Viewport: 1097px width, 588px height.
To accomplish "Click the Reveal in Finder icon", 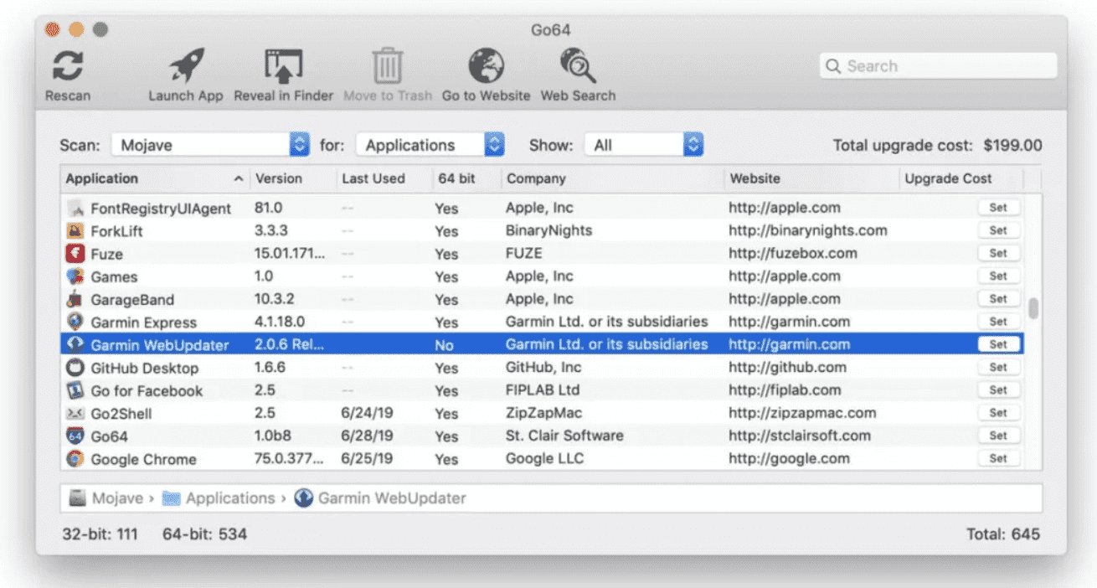I will (x=283, y=66).
